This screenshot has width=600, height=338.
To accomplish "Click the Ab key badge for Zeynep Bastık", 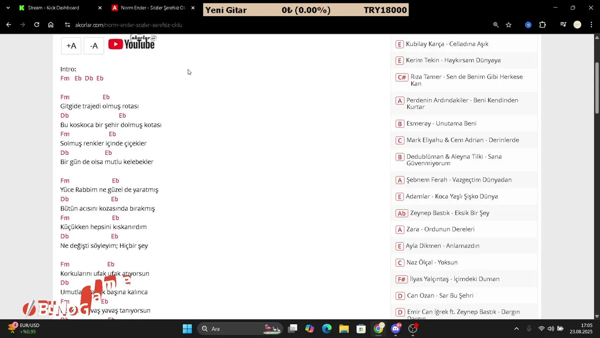I will (x=402, y=213).
